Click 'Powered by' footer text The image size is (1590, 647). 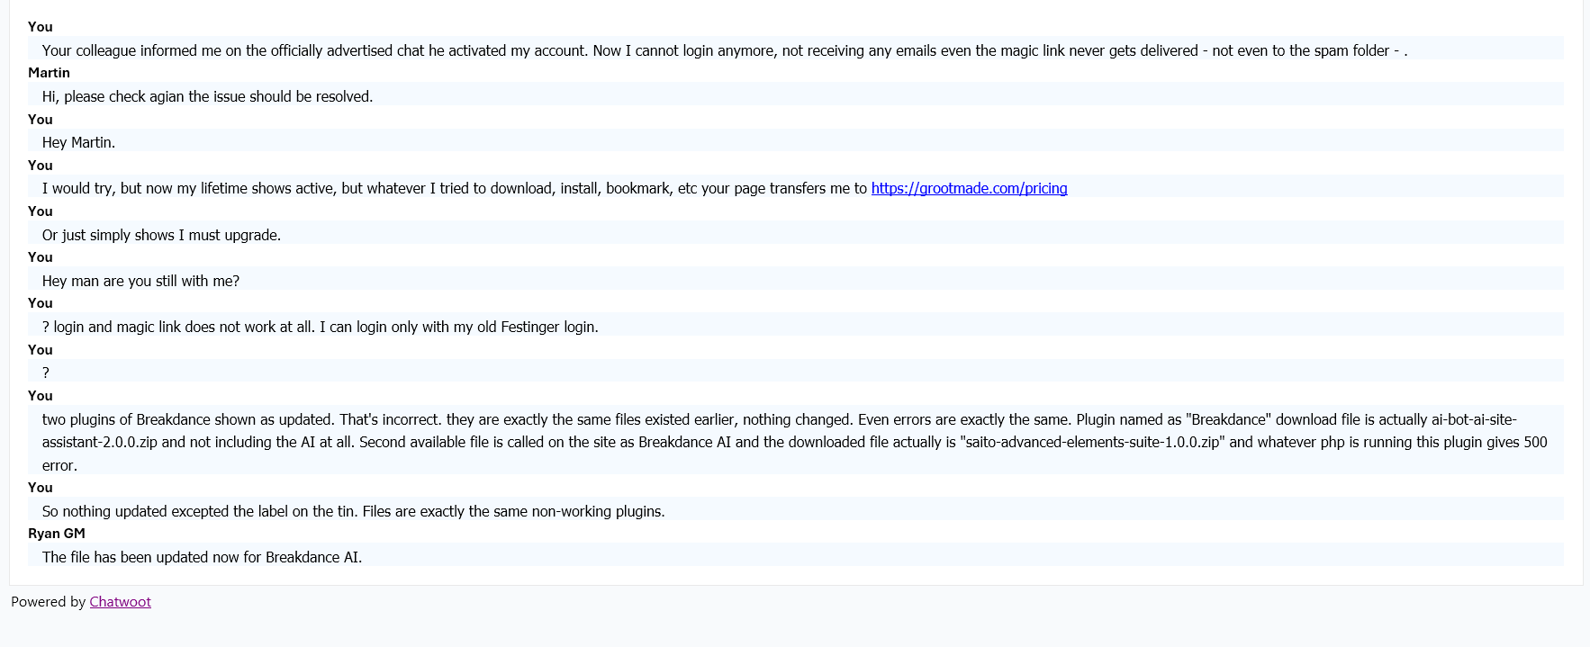point(48,602)
